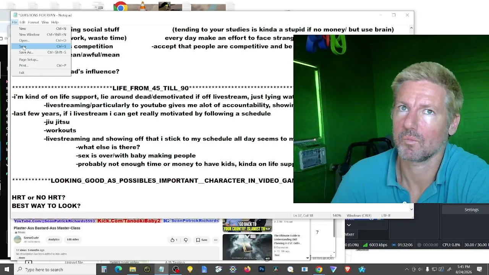This screenshot has width=489, height=275.
Task: Open the 'Go Back To Your Country' video thumbnail
Action: point(247,225)
